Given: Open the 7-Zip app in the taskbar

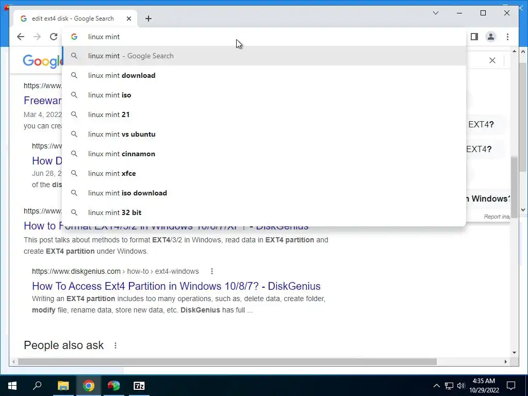Looking at the screenshot, I should tap(139, 386).
